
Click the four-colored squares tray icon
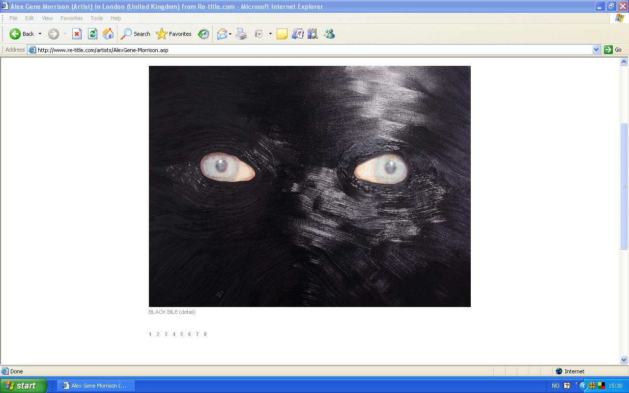click(601, 386)
